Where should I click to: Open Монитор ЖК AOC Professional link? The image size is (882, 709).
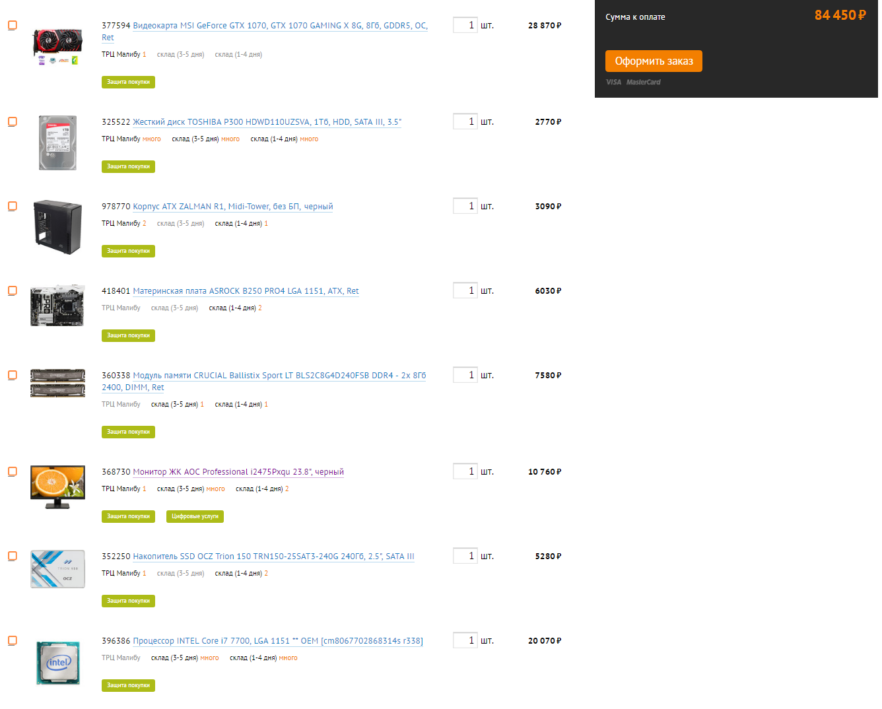point(238,472)
